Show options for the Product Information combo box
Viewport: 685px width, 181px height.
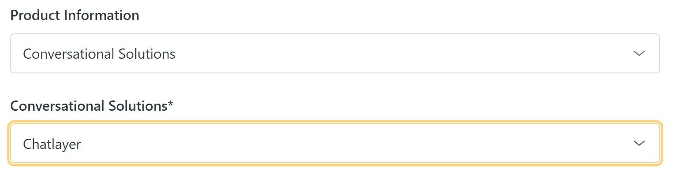(639, 54)
